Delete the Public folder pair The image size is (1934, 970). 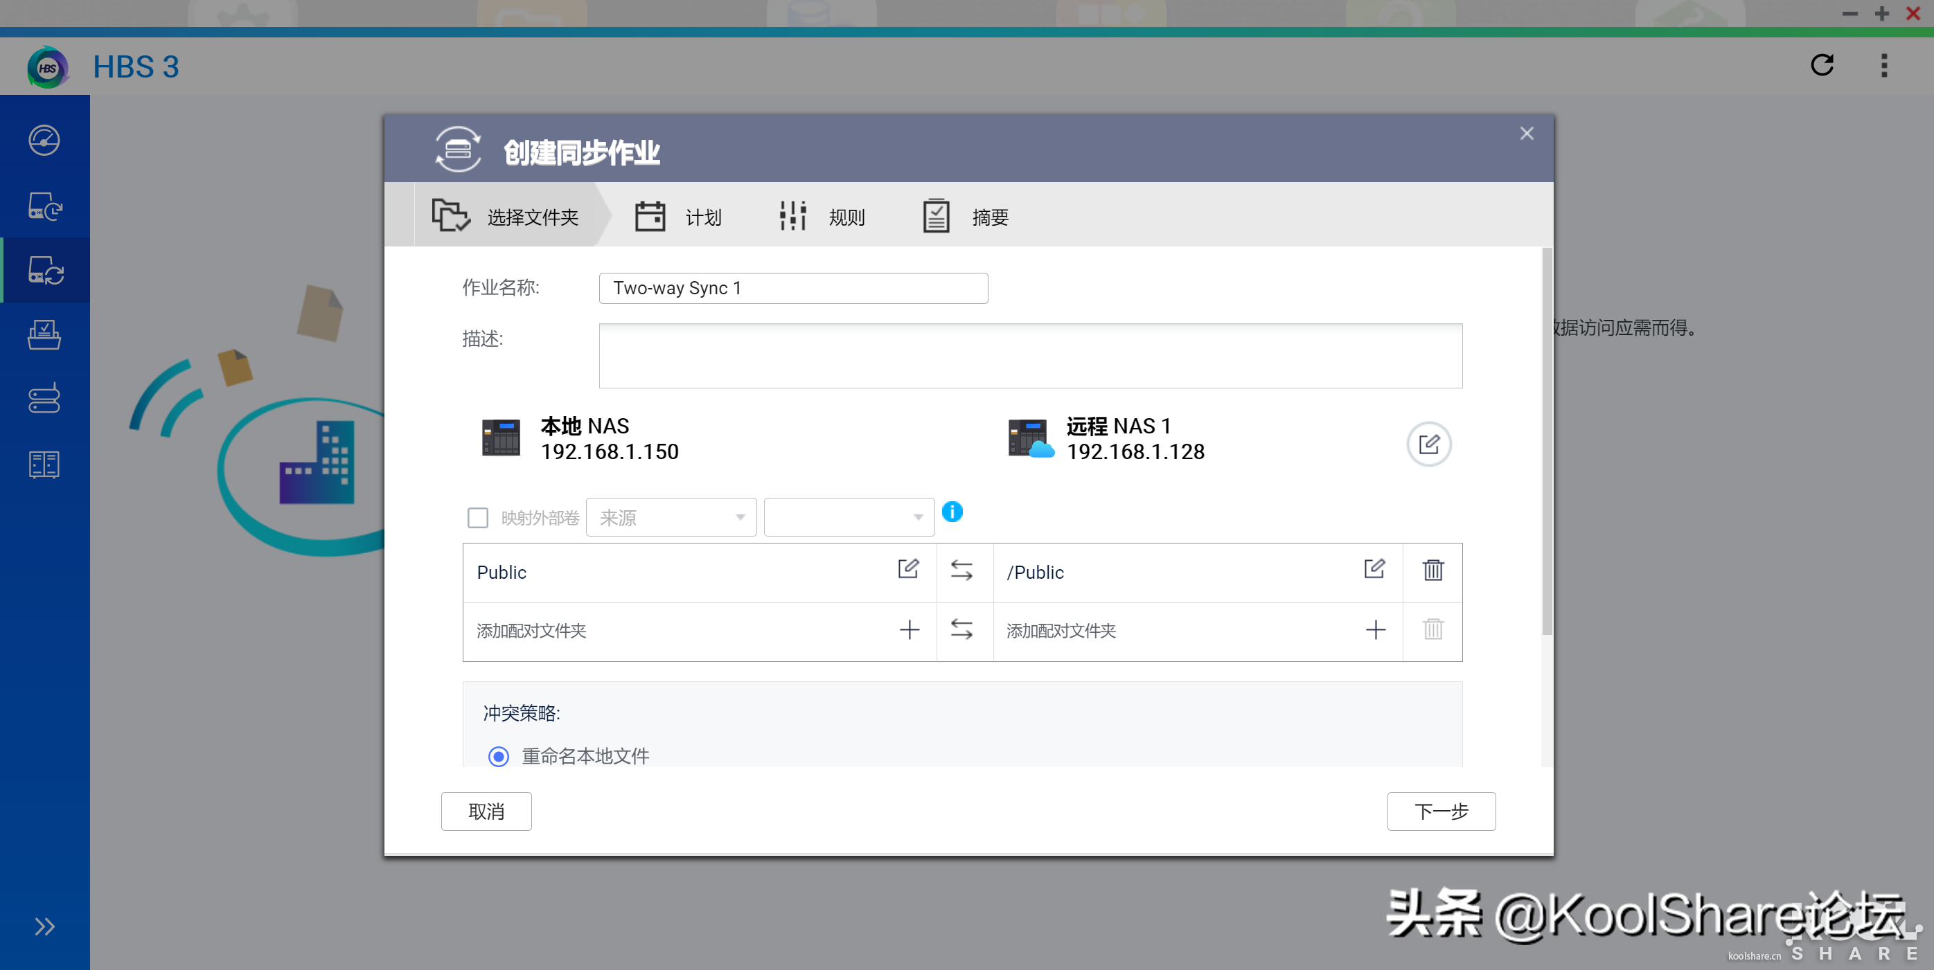pyautogui.click(x=1432, y=570)
